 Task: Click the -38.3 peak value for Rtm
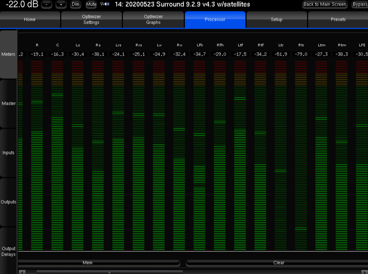[342, 54]
